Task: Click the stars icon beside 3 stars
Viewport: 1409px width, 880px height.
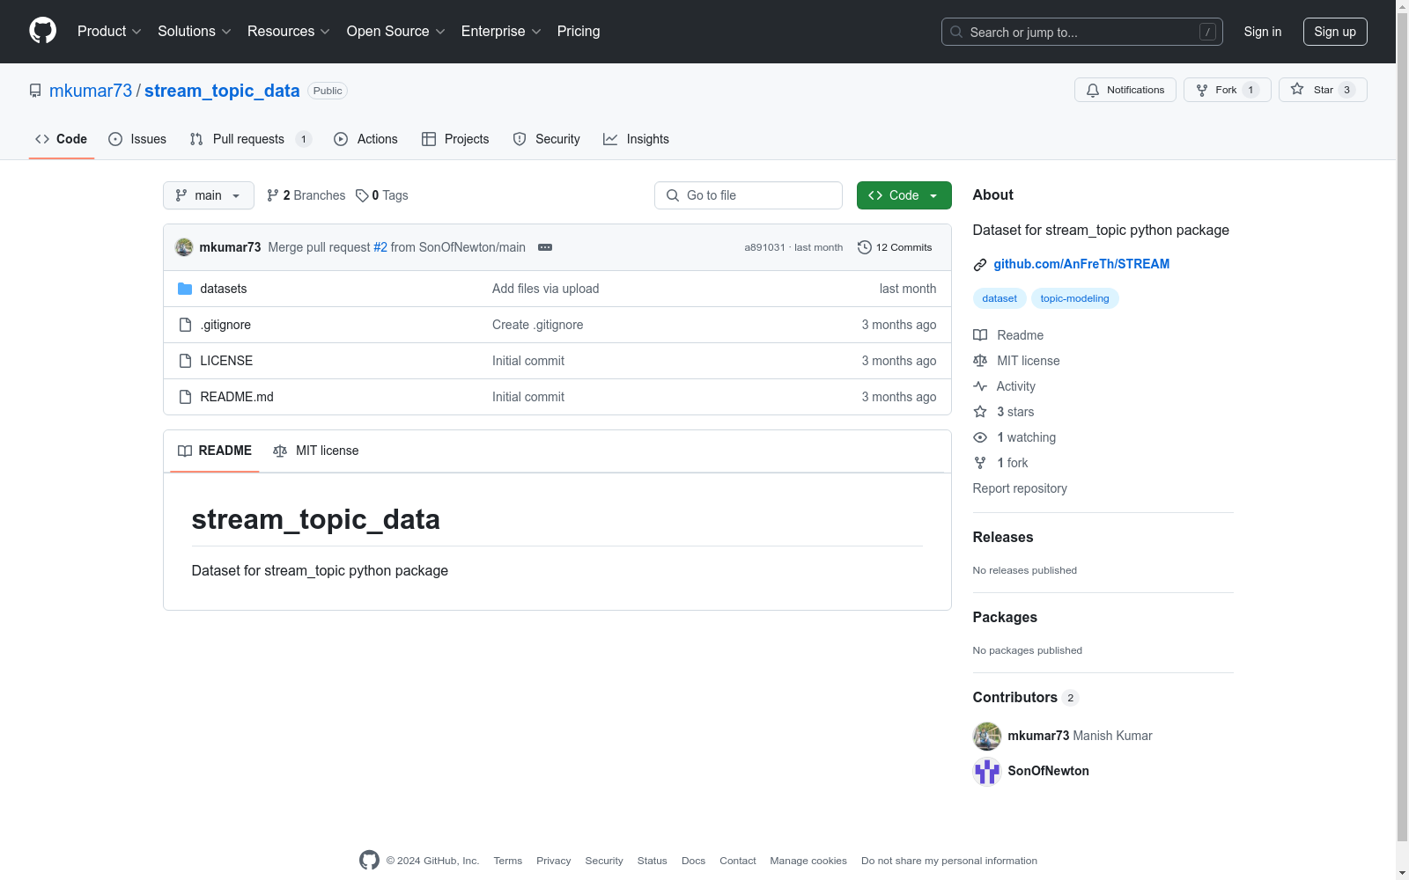Action: 980,412
